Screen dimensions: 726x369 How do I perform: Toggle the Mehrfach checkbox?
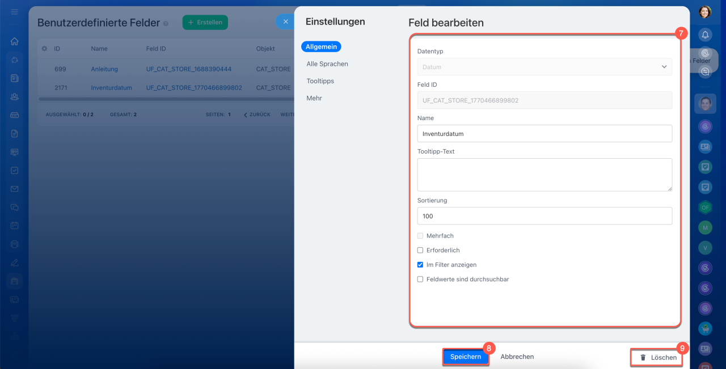point(420,236)
